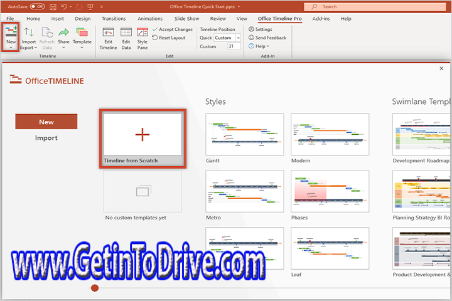Open the Template ribbon button
Viewport: 452px width, 301px height.
(82, 38)
